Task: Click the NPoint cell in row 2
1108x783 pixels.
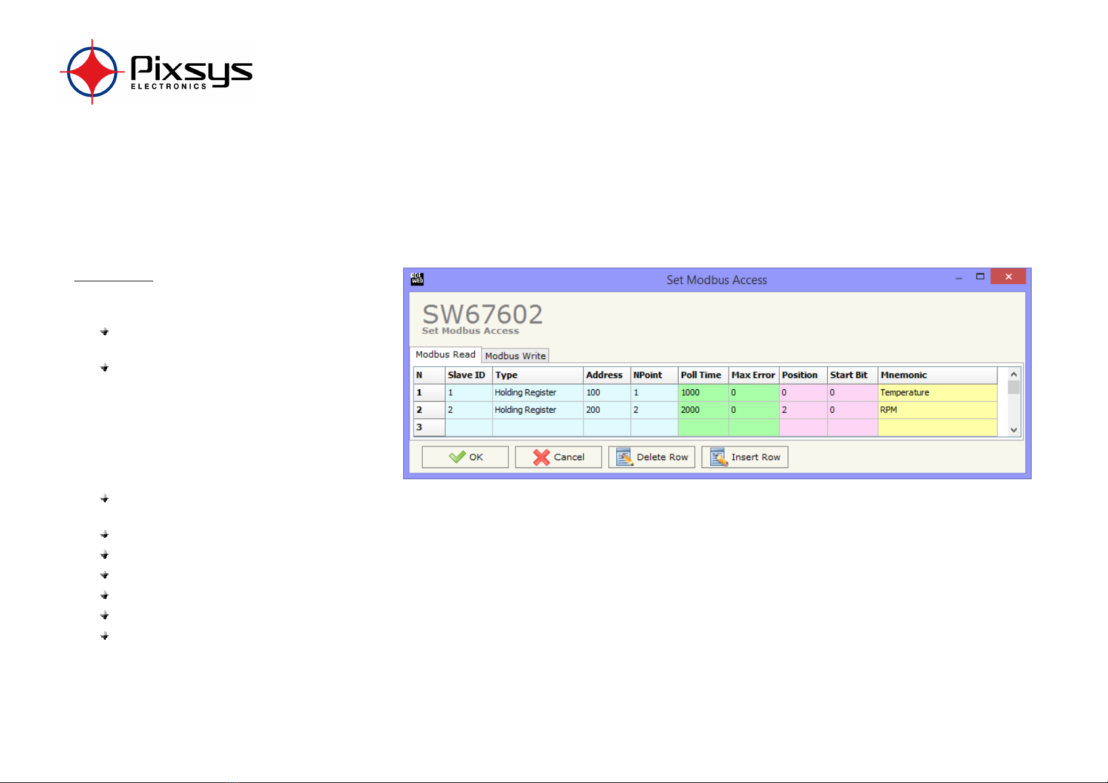Action: [x=654, y=410]
